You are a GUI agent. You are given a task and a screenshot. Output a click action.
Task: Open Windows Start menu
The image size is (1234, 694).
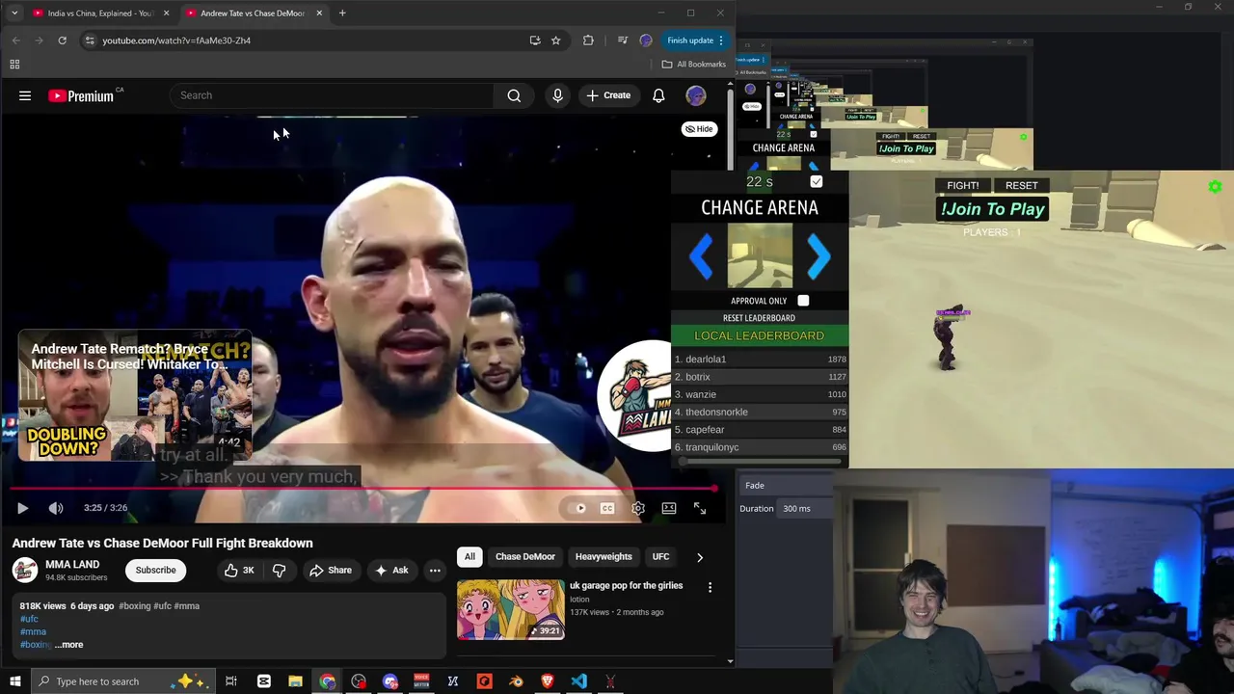14,681
